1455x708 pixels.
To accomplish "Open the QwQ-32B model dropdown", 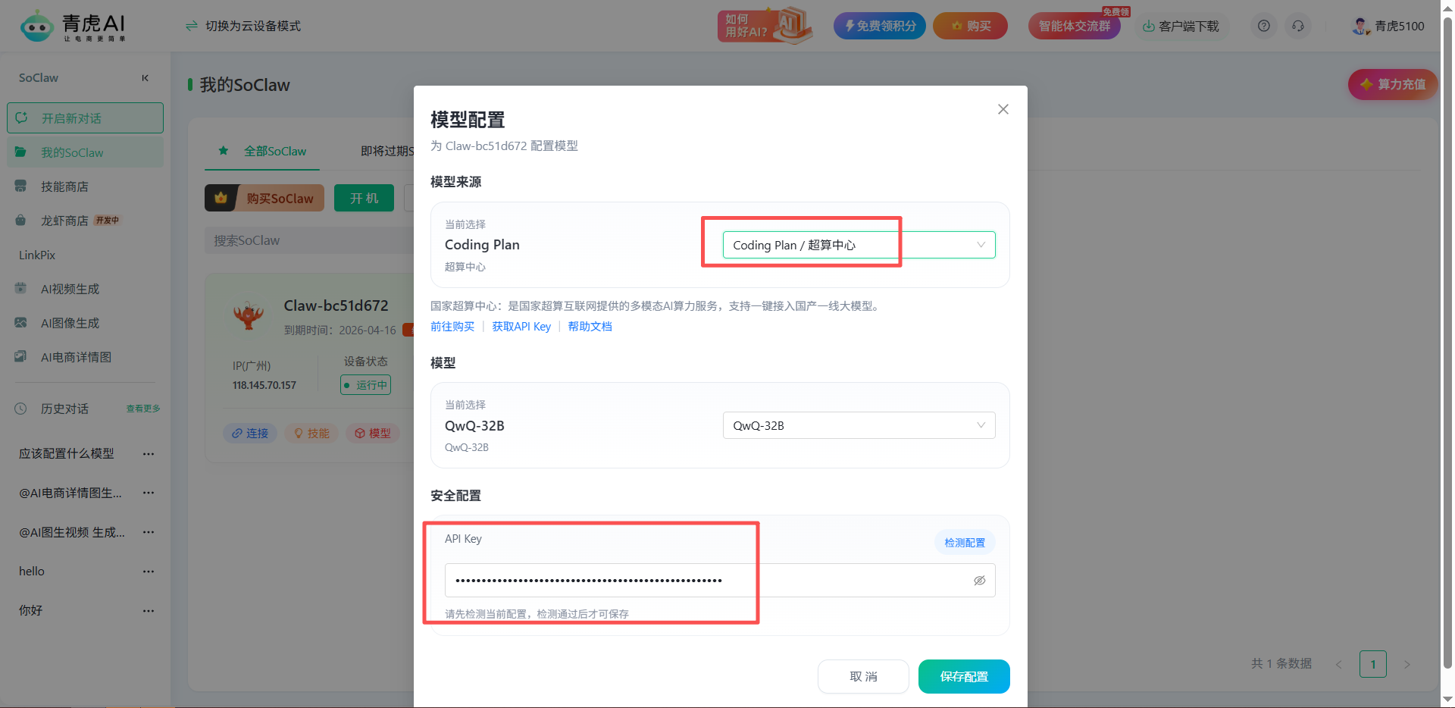I will tap(859, 425).
